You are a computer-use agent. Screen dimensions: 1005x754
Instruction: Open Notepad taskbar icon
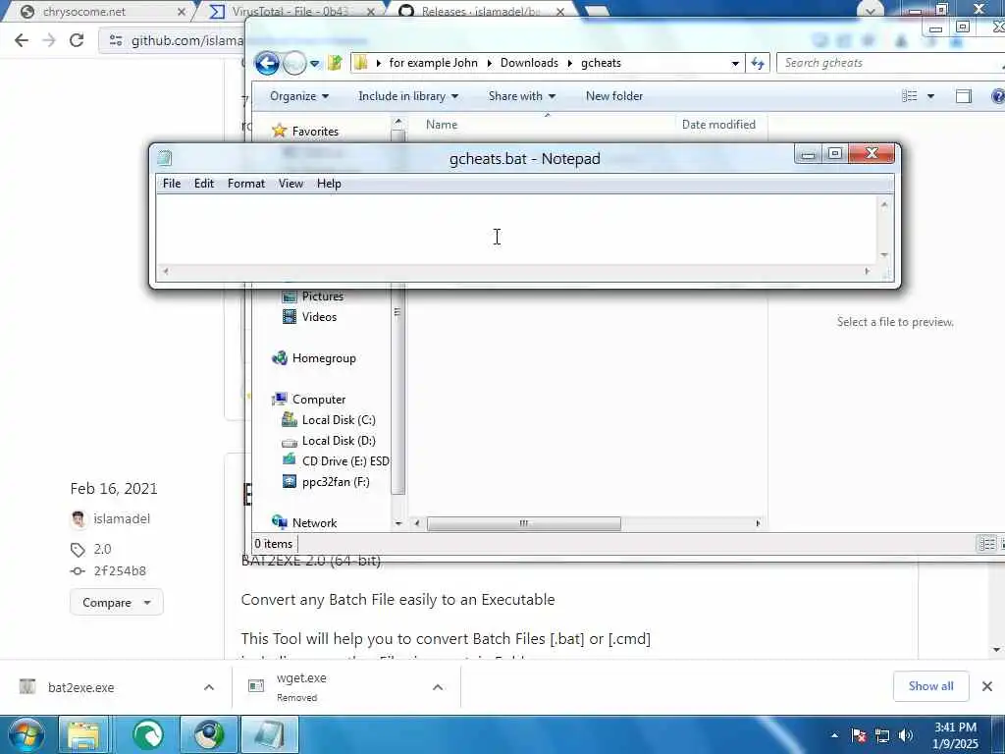269,734
